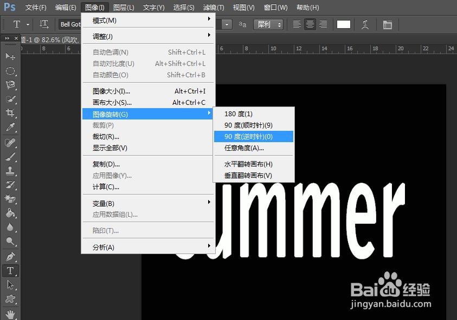Rotate image 180 度(1)
457x320 pixels.
click(x=254, y=114)
